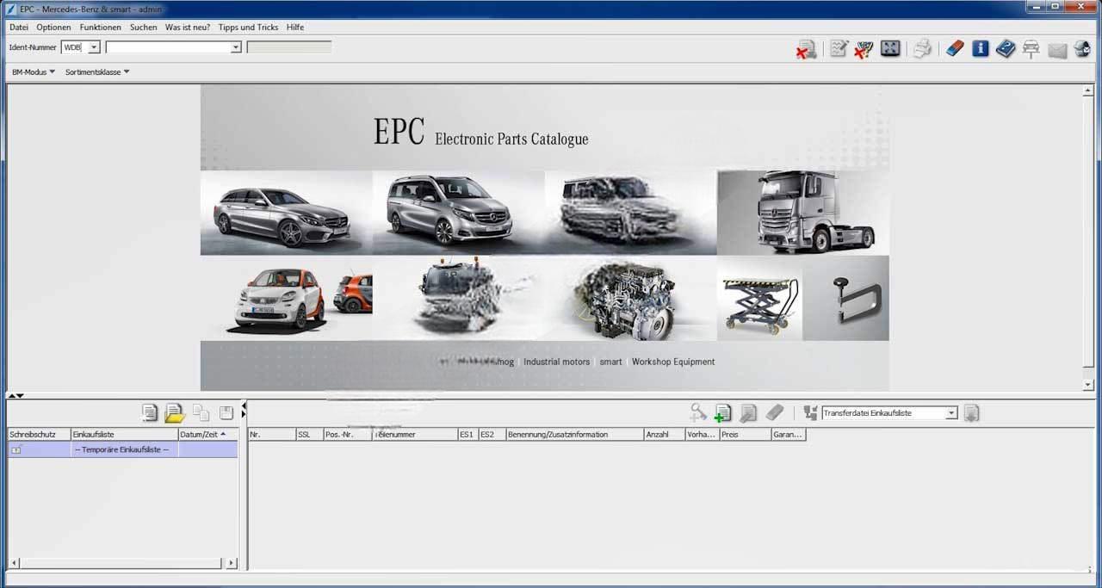This screenshot has width=1102, height=588.
Task: Open the Suchen menu
Action: point(144,28)
